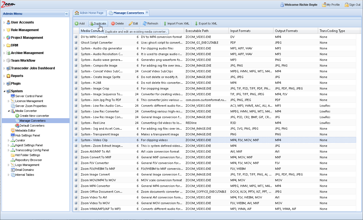Close the Manage Converters tab
Screen dimensions: 363x220
click(x=147, y=12)
